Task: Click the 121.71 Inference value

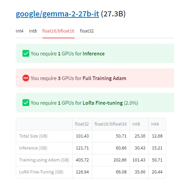Action: coord(82,148)
